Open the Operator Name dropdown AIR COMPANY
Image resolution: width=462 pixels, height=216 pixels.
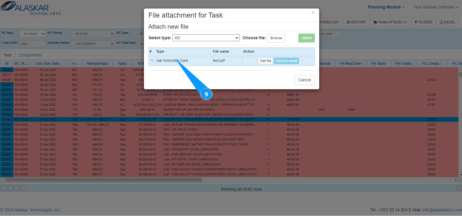coord(93,44)
